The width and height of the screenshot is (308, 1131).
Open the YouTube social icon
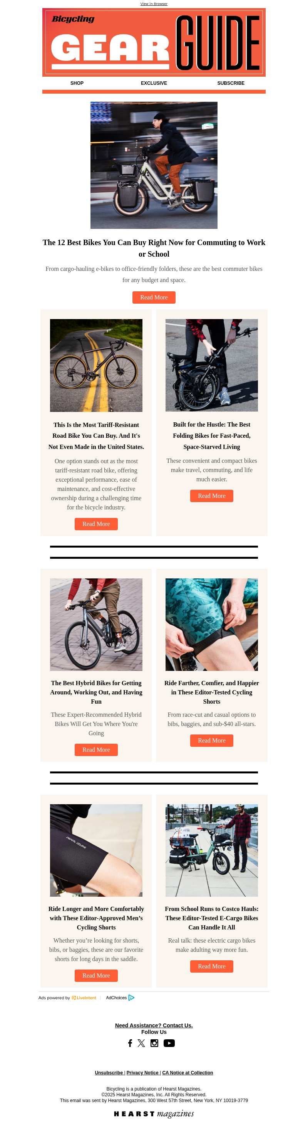tap(169, 1043)
